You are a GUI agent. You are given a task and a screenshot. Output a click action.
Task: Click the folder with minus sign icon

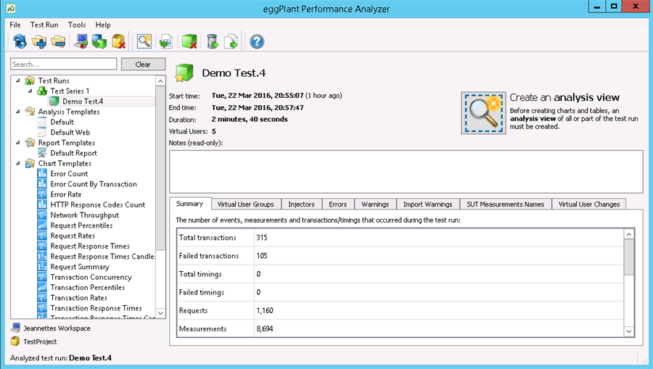tap(58, 41)
